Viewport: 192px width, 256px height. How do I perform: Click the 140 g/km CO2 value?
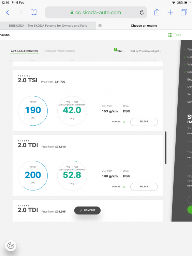[x=109, y=176]
